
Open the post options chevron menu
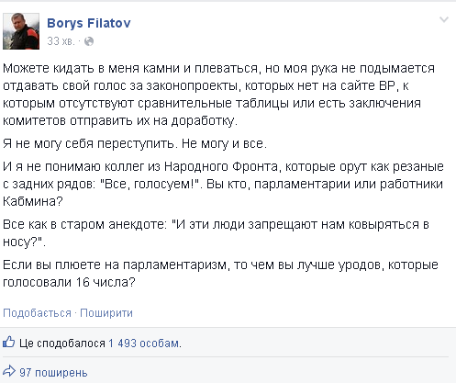[x=444, y=20]
